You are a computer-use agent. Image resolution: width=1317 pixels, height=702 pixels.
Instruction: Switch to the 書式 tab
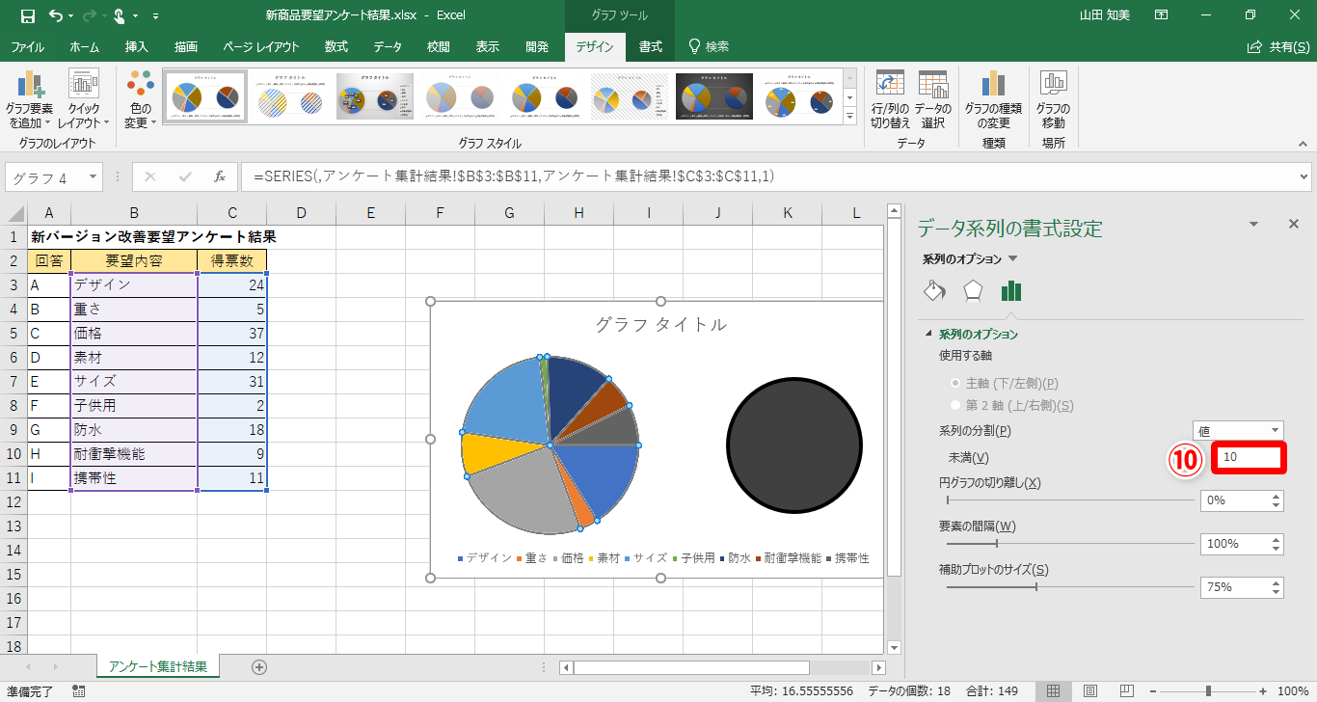click(x=651, y=46)
